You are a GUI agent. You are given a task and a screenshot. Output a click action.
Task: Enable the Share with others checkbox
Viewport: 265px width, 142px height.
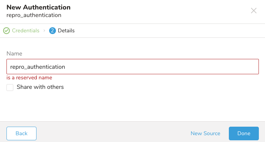(x=10, y=88)
